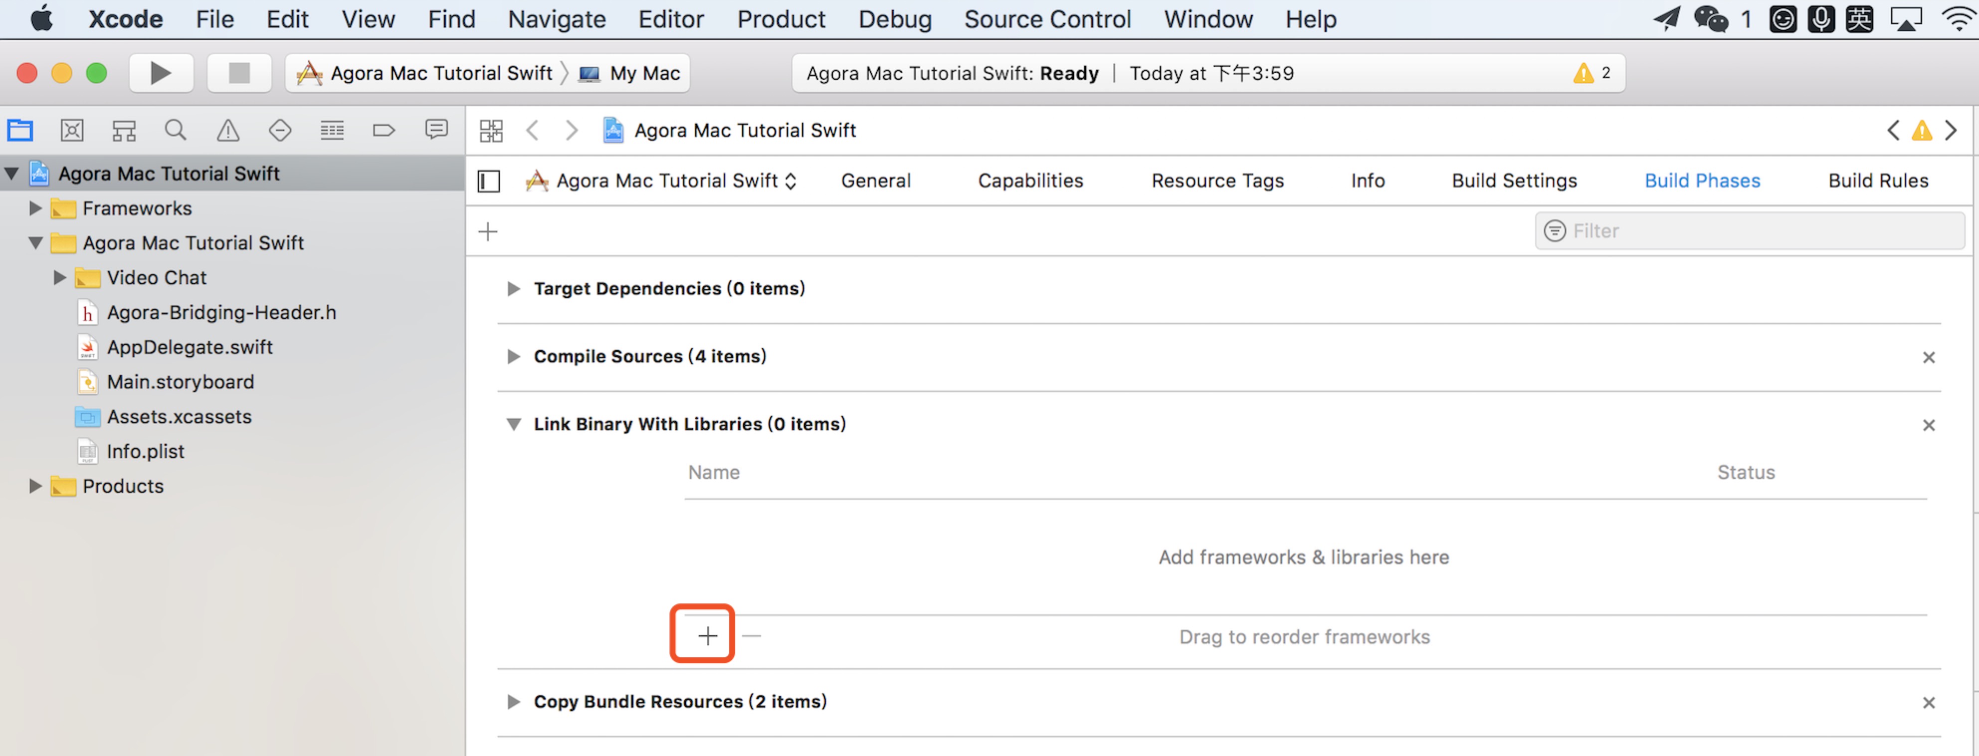Go forward in editor history
This screenshot has height=756, width=1979.
pos(571,130)
